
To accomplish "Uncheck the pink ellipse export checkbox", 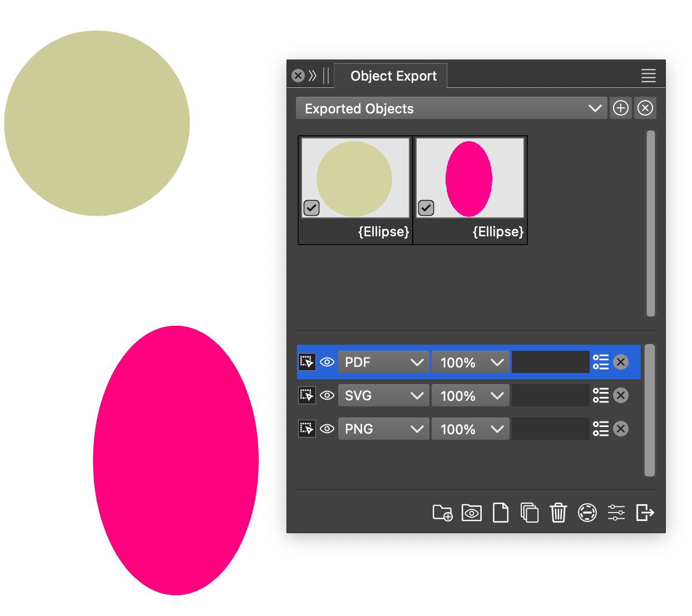I will pyautogui.click(x=426, y=208).
